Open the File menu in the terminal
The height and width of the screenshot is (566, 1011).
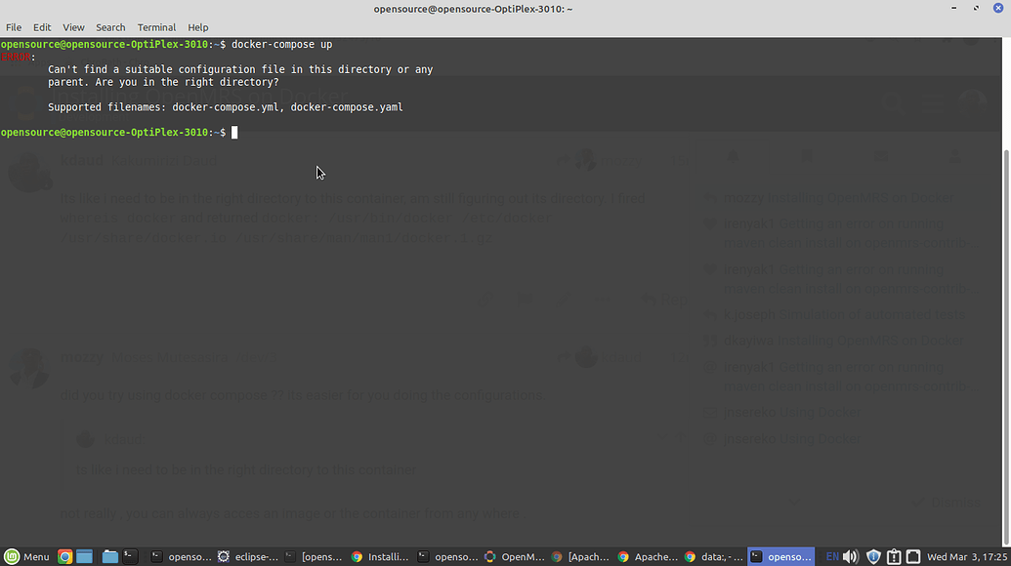[x=14, y=27]
